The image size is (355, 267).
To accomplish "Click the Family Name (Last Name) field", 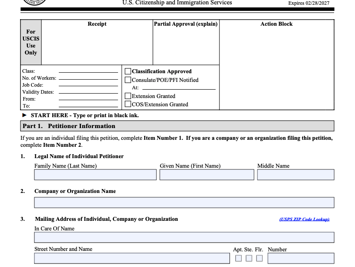I will click(95, 175).
